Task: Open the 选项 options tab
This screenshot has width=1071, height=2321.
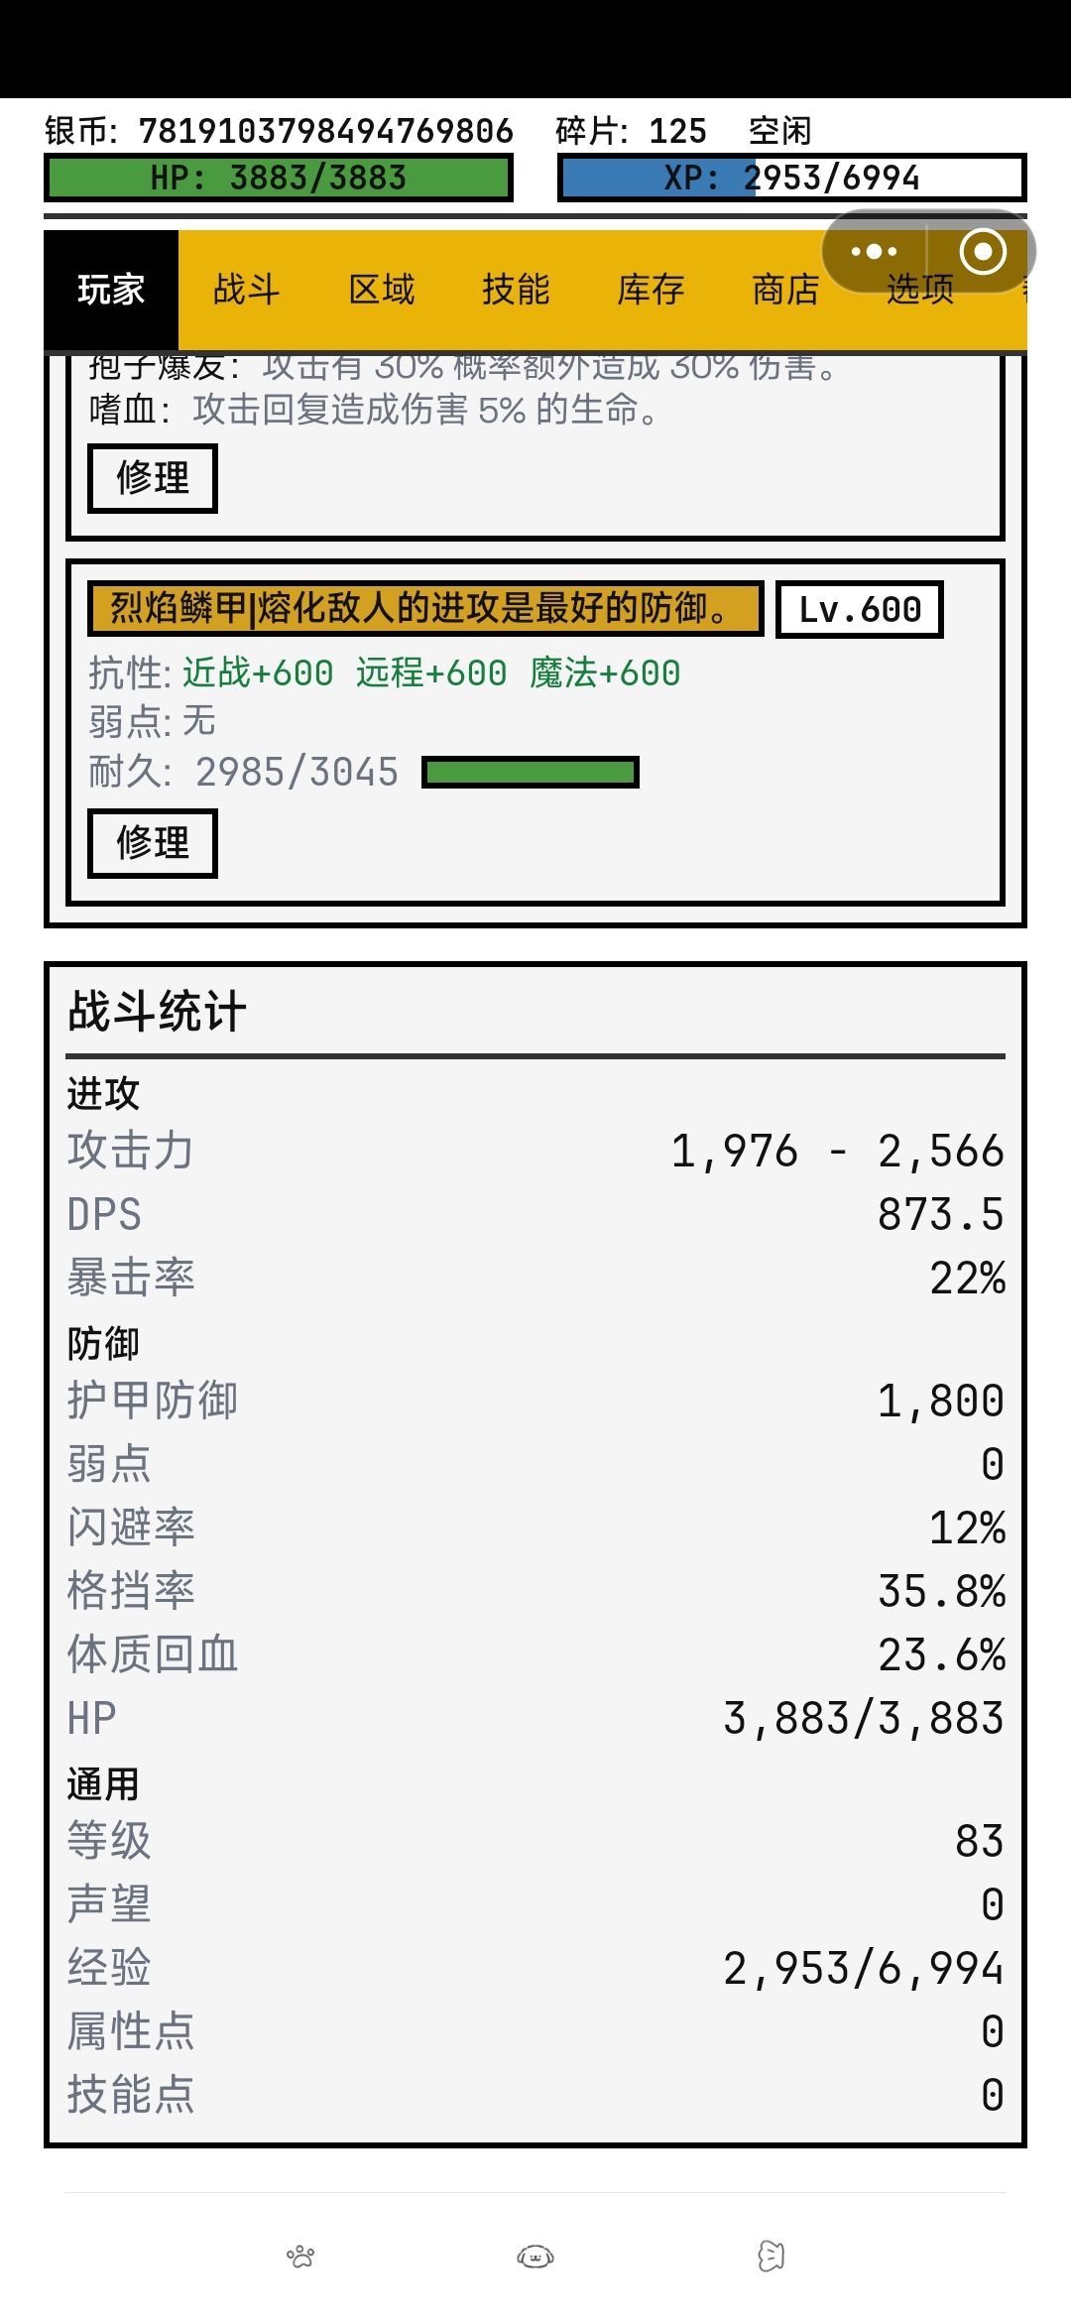Action: click(920, 290)
